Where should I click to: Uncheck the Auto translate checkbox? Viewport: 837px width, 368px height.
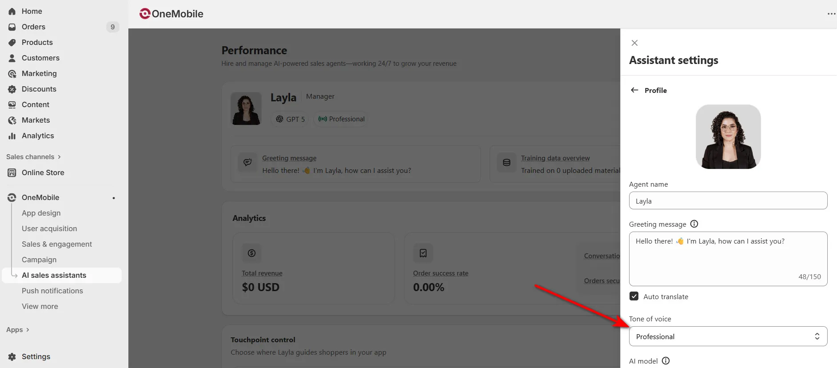tap(634, 296)
